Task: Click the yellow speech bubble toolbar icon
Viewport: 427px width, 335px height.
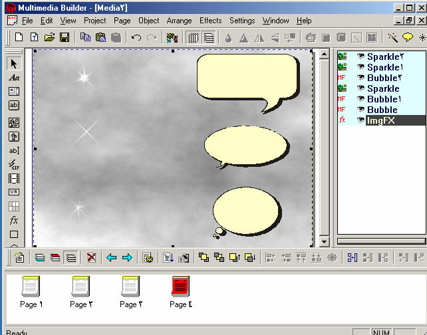Action: pos(408,37)
